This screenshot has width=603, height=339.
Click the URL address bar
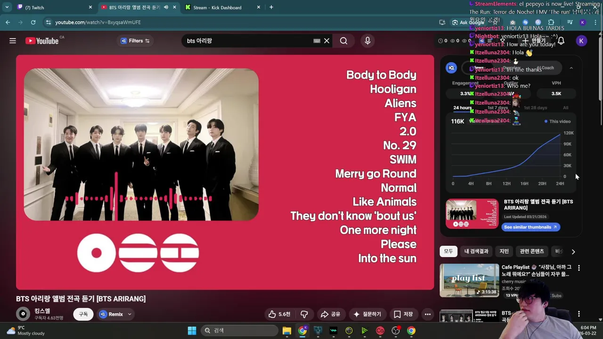(240, 22)
